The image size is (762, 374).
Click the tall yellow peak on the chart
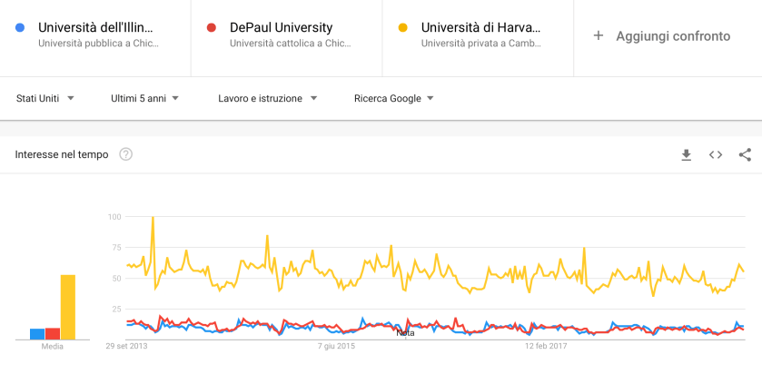point(153,219)
